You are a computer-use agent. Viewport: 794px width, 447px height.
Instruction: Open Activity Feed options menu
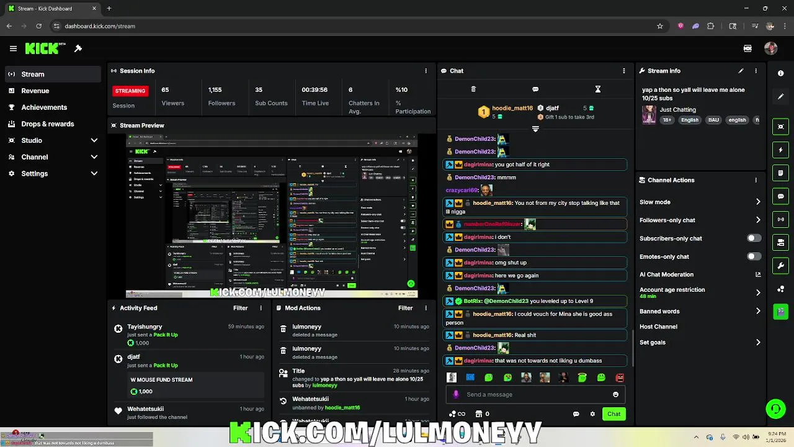pos(261,308)
